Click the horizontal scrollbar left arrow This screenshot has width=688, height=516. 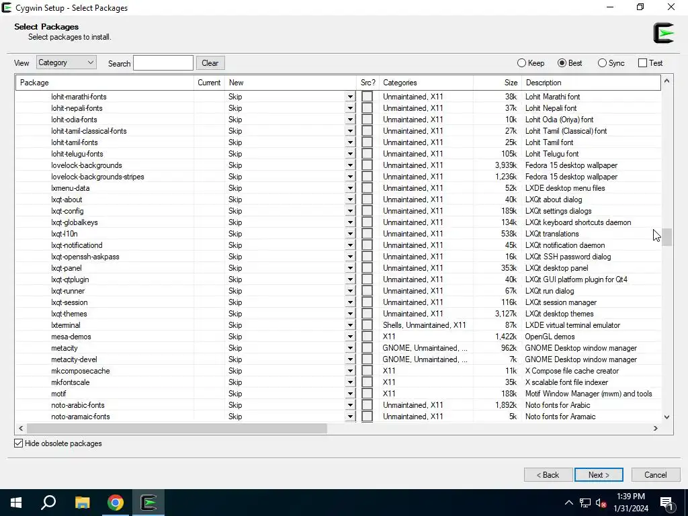[21, 428]
